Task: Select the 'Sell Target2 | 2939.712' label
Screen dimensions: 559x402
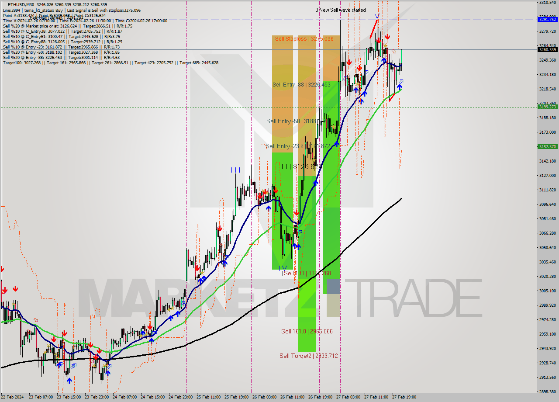Action: point(309,356)
